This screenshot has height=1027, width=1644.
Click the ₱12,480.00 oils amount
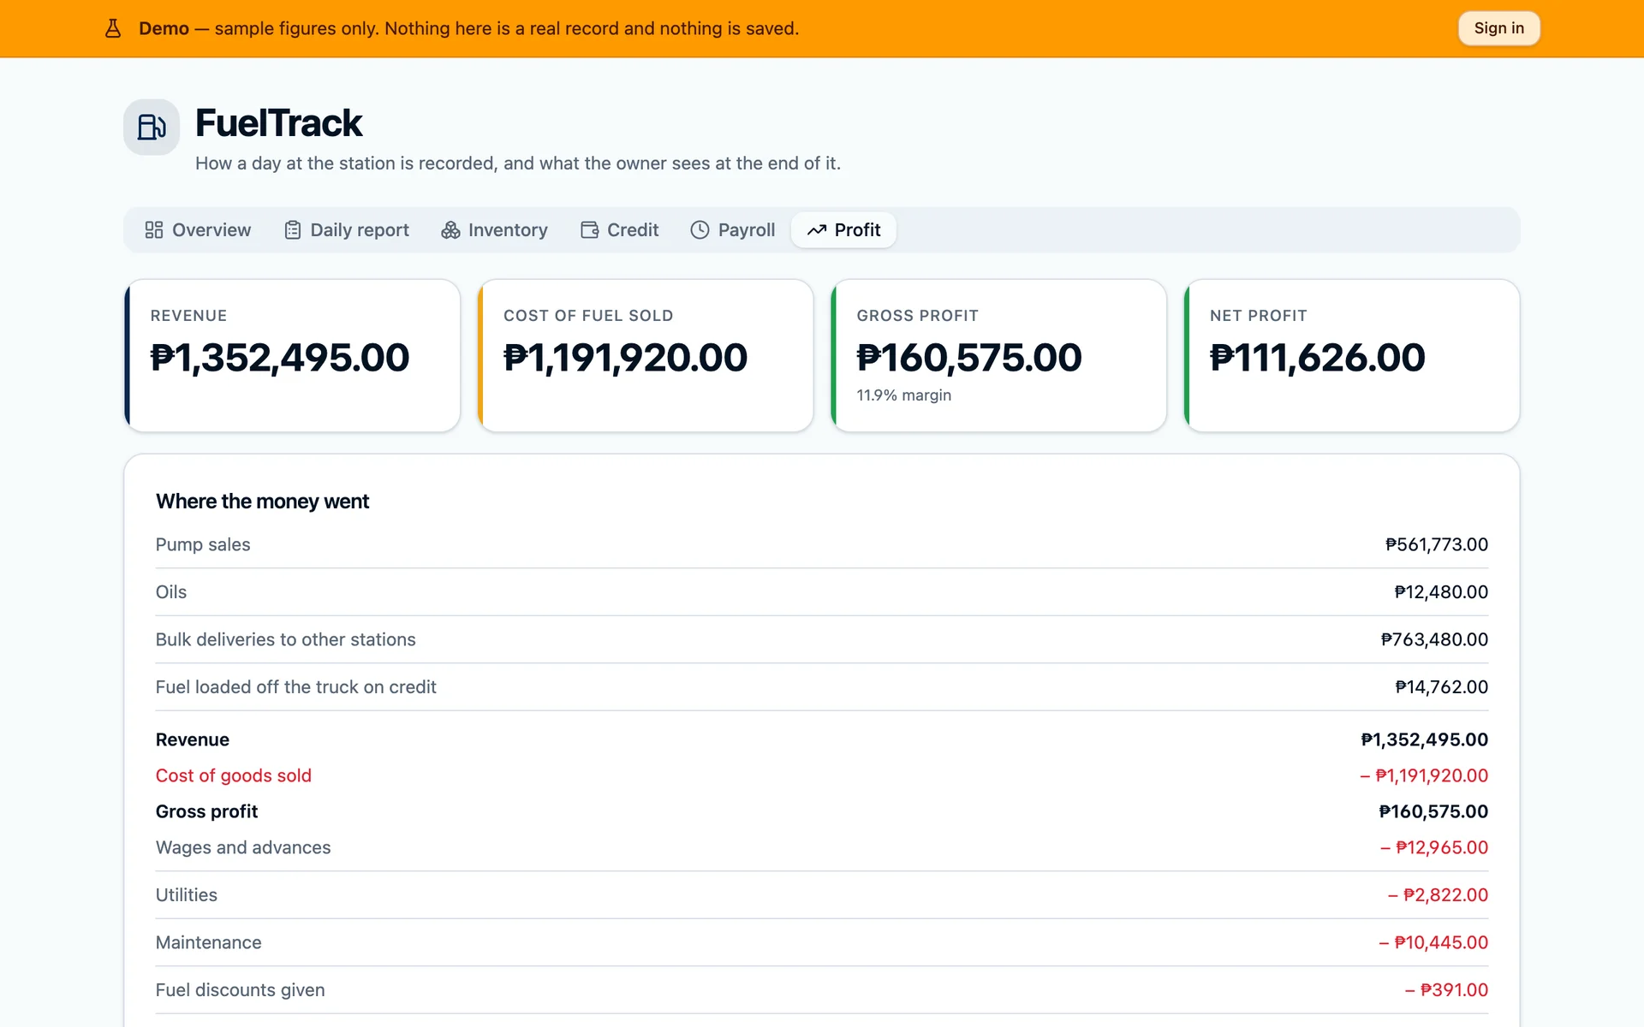pyautogui.click(x=1441, y=592)
